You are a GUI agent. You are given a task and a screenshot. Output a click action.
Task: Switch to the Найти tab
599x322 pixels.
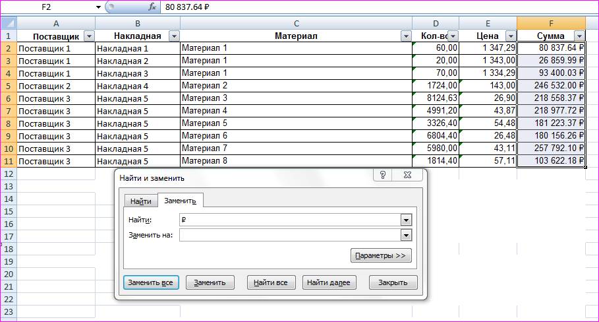pos(140,201)
